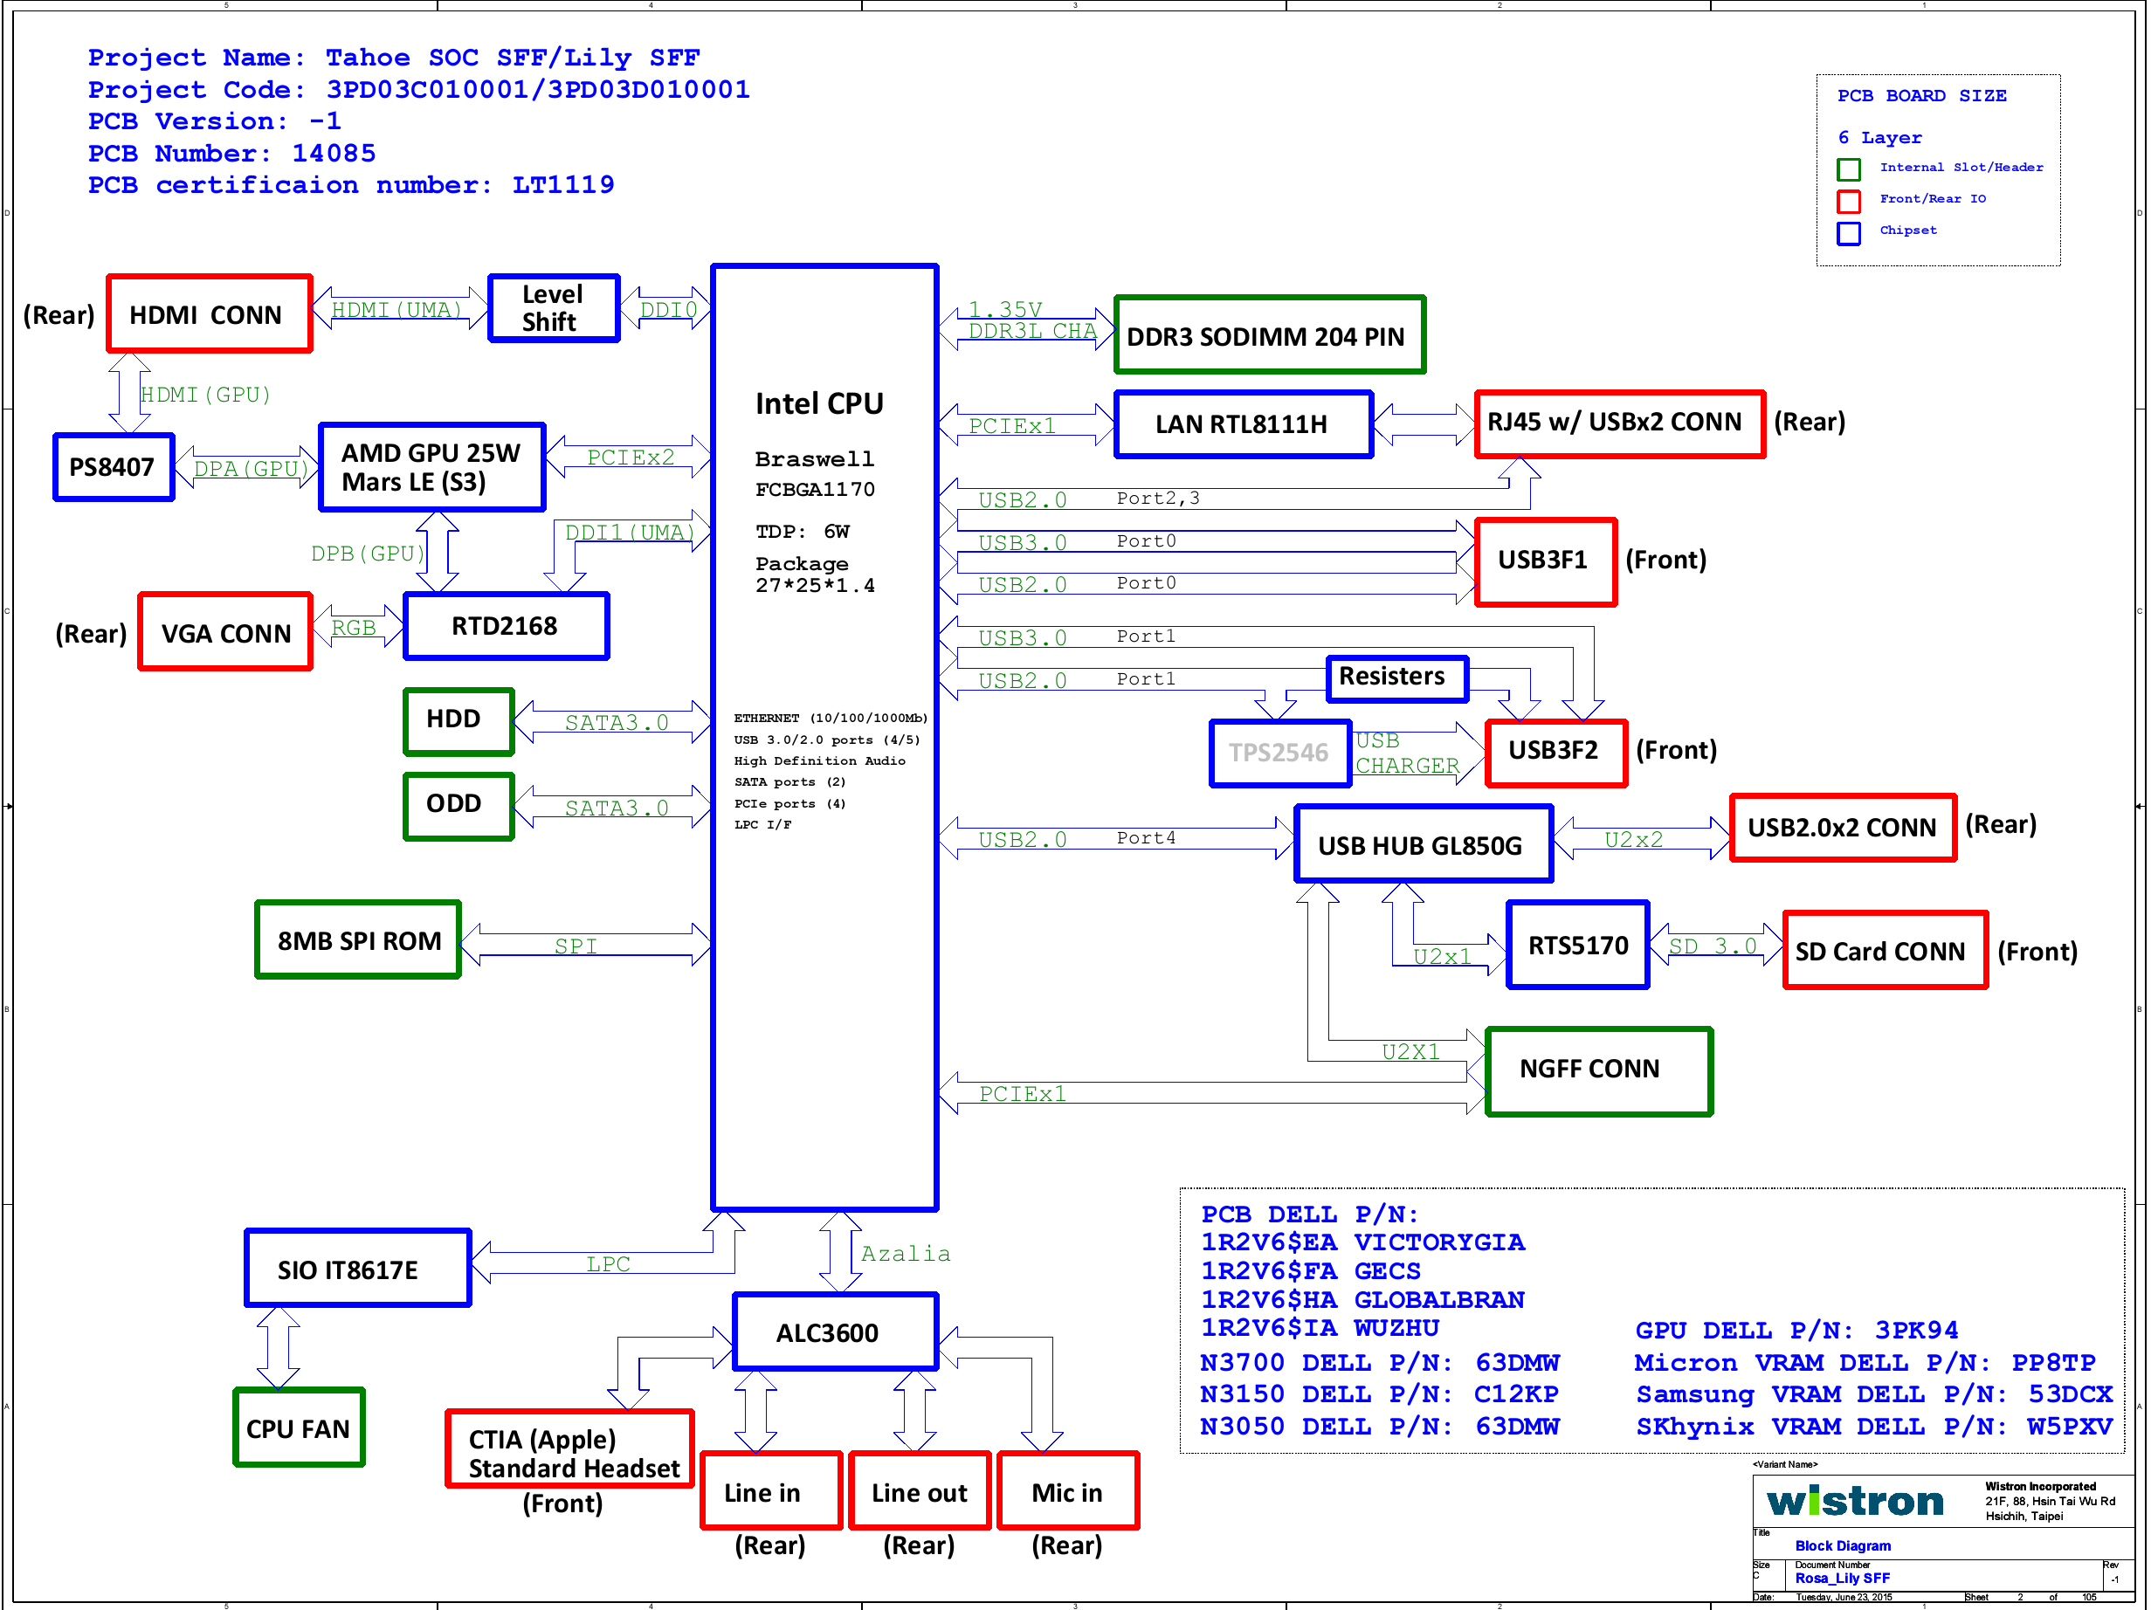This screenshot has height=1610, width=2151.
Task: Click the PCB BOARD SIZE heading
Action: (1921, 95)
